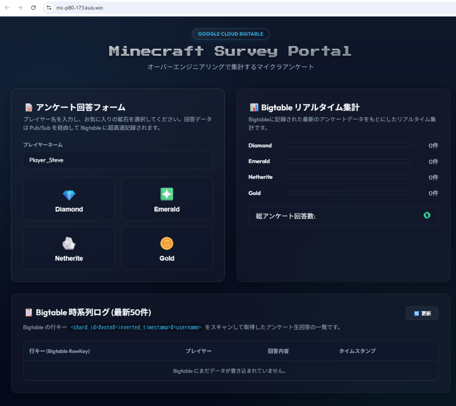The image size is (456, 406).
Task: Click the Minecraft Survey Portal title
Action: 230,51
